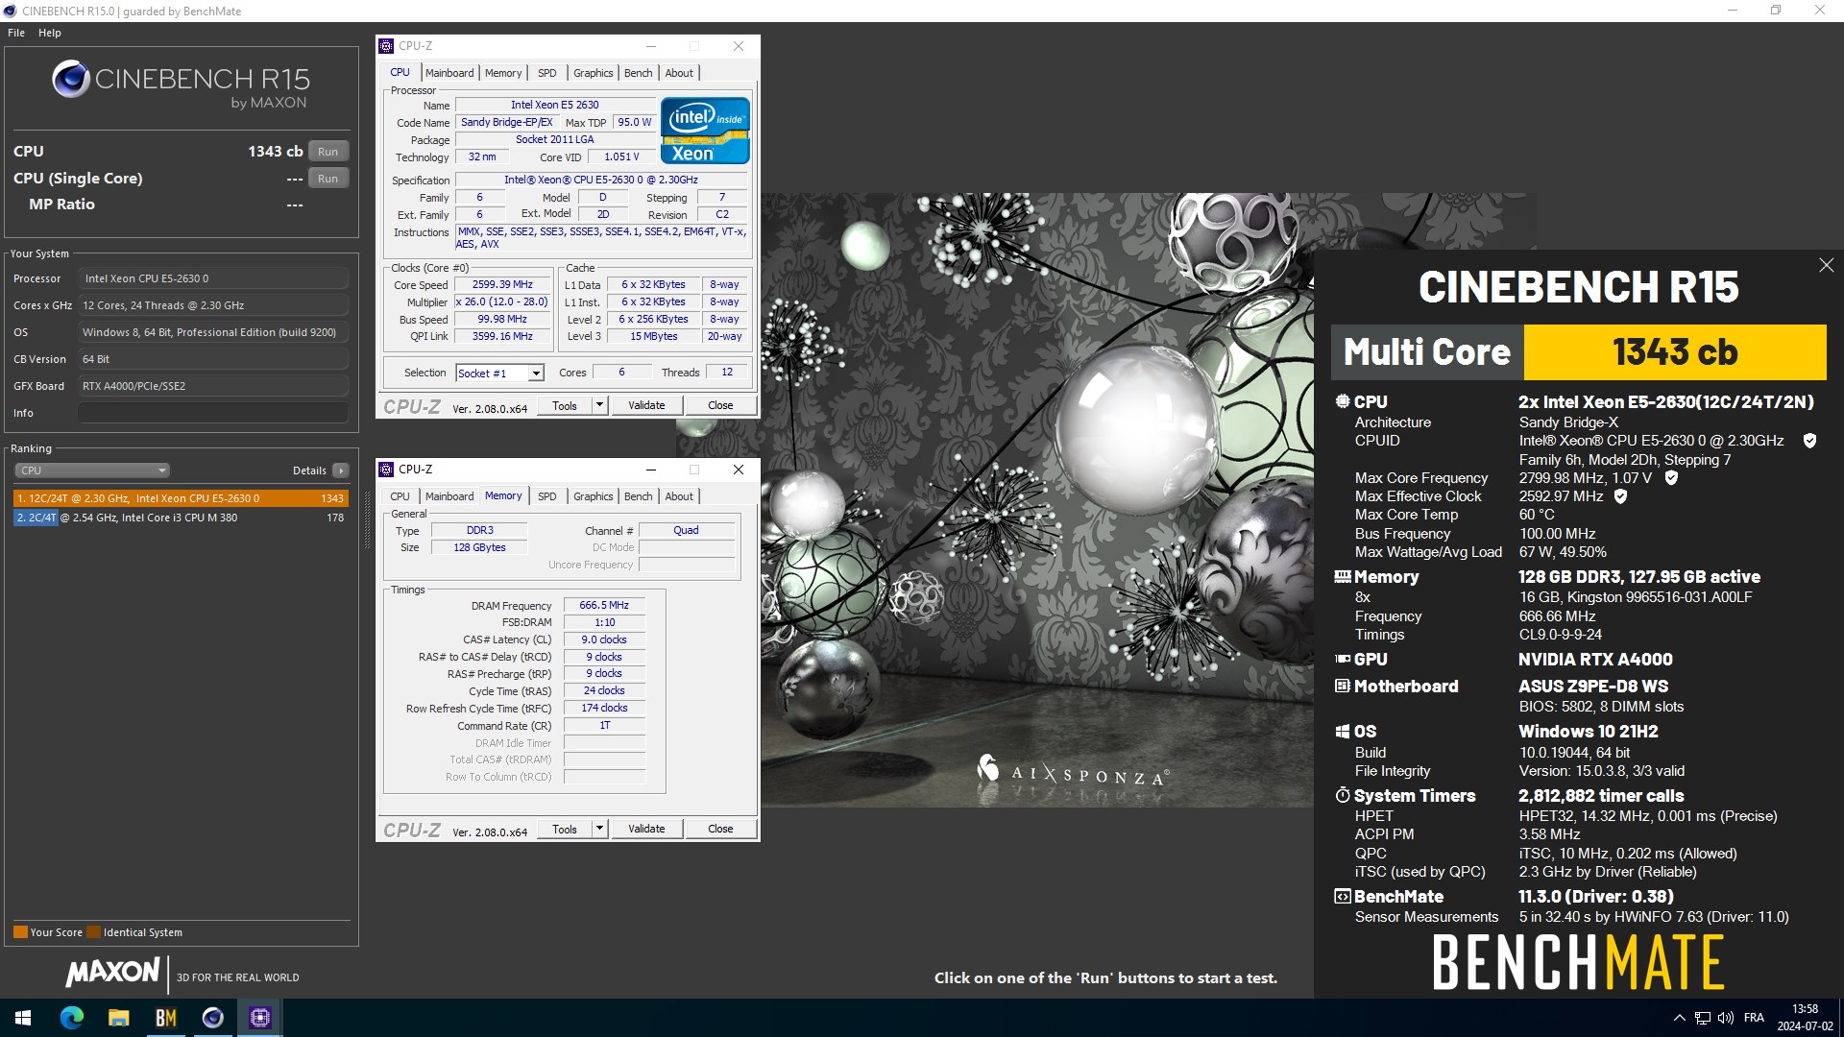Expand Tools dropdown arrow in top CPU-Z
Image resolution: width=1844 pixels, height=1037 pixels.
coord(599,406)
